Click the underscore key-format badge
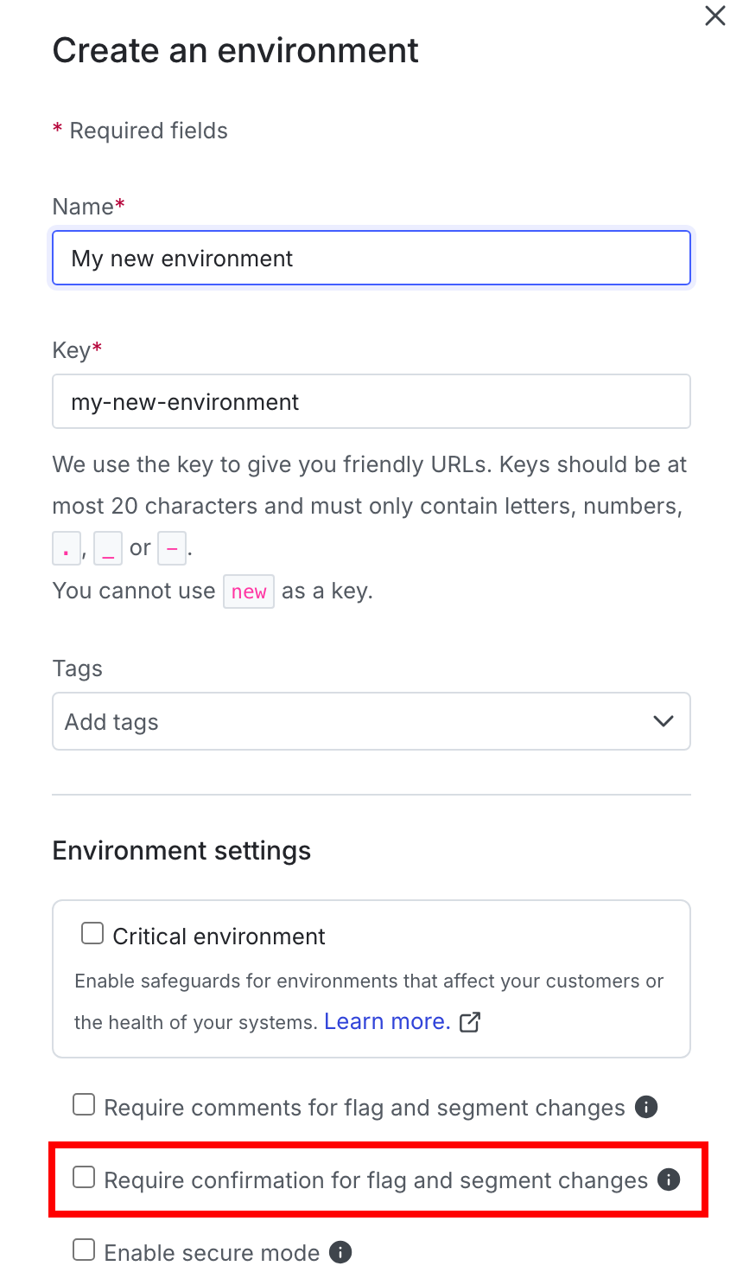Image resolution: width=743 pixels, height=1285 pixels. point(107,548)
